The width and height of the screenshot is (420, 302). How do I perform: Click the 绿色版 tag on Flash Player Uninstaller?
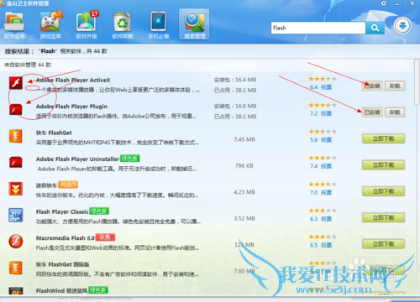point(130,159)
